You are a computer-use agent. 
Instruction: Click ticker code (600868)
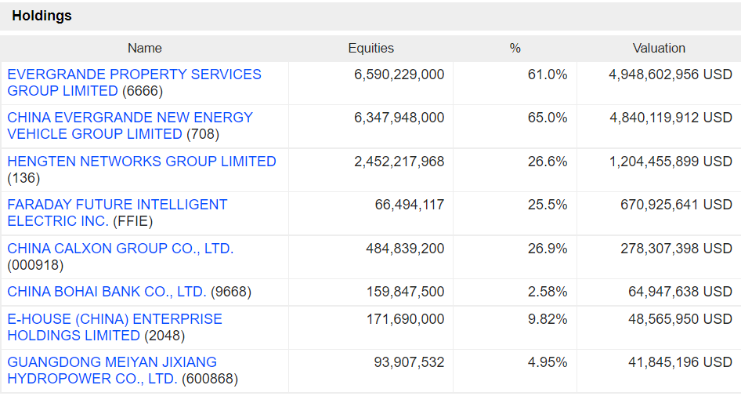(x=210, y=379)
